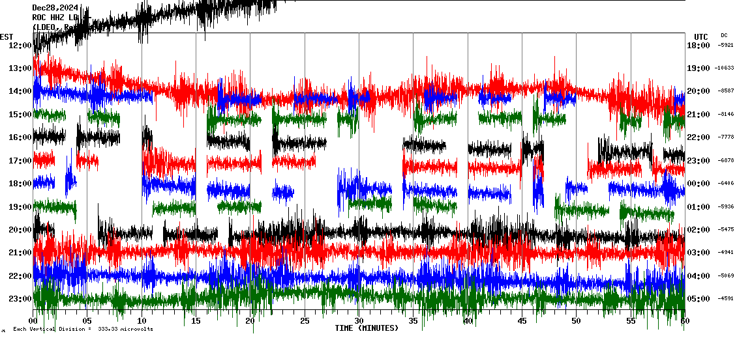Image resolution: width=737 pixels, height=338 pixels.
Task: Select the 45 minute tick label
Action: click(522, 321)
